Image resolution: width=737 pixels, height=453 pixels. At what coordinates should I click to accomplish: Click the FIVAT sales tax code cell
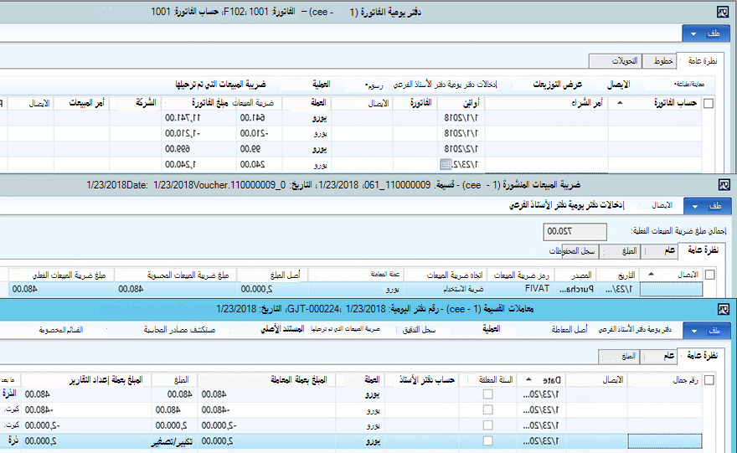click(x=521, y=289)
